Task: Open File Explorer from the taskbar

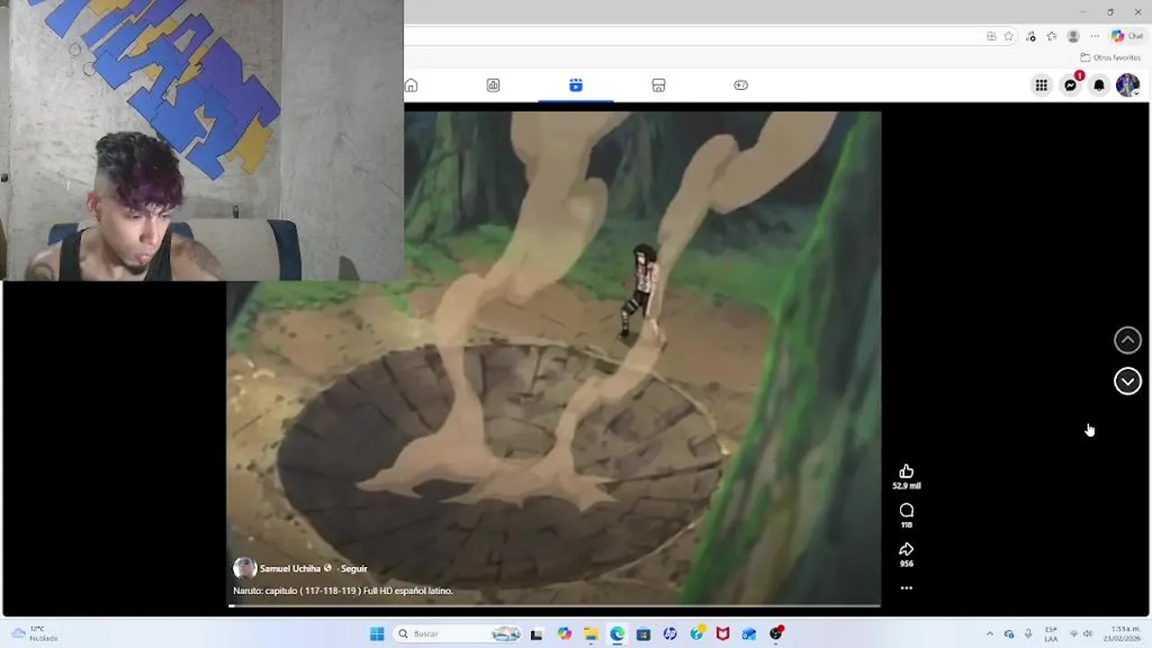Action: click(x=590, y=634)
